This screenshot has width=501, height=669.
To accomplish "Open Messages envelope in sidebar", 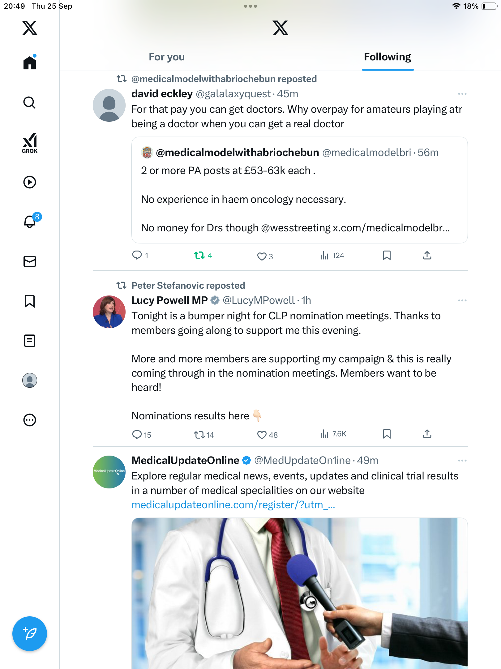I will [30, 261].
